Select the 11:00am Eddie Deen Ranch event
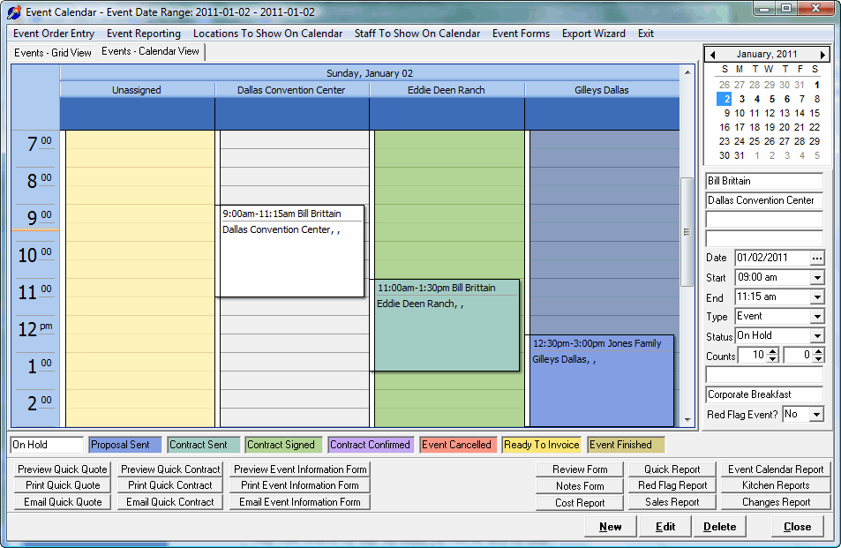The image size is (841, 548). [x=447, y=325]
